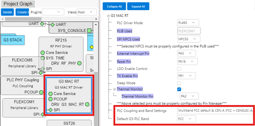
Task: Enable the Sleep Mode checkbox
Action: (x=179, y=83)
